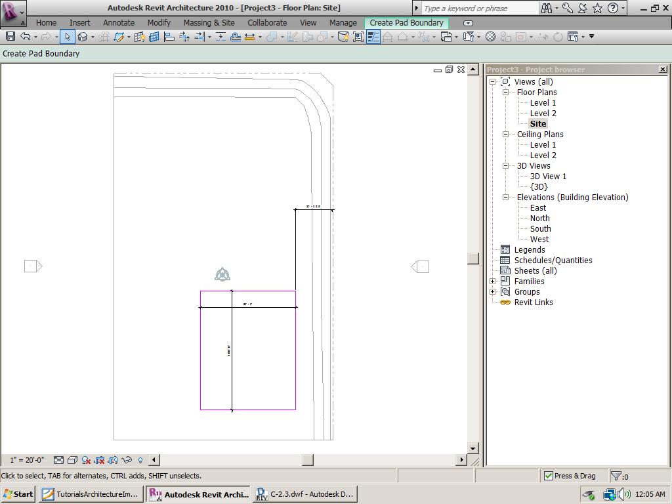Click the binoculars search icon
Screen dimensions: 672x504
coord(547,9)
